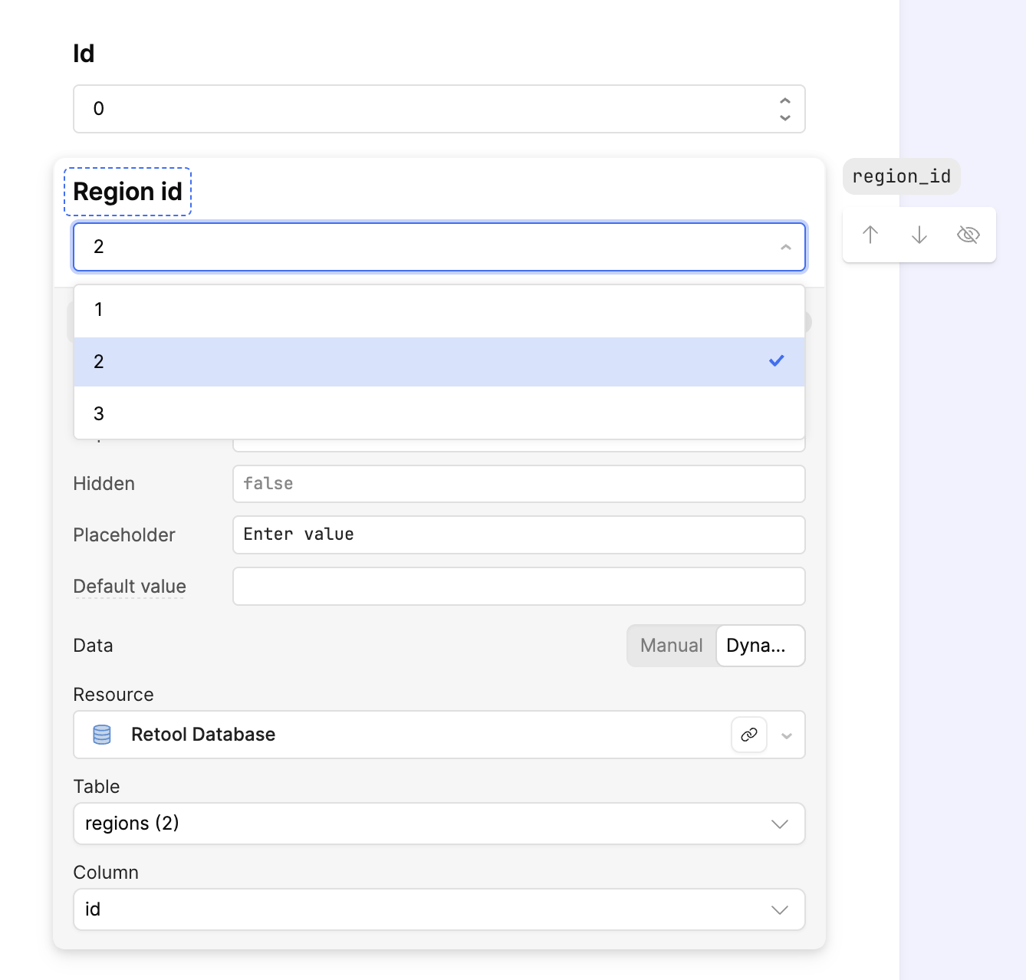This screenshot has height=980, width=1026.
Task: Click the link icon beside Retool Database
Action: [x=749, y=735]
